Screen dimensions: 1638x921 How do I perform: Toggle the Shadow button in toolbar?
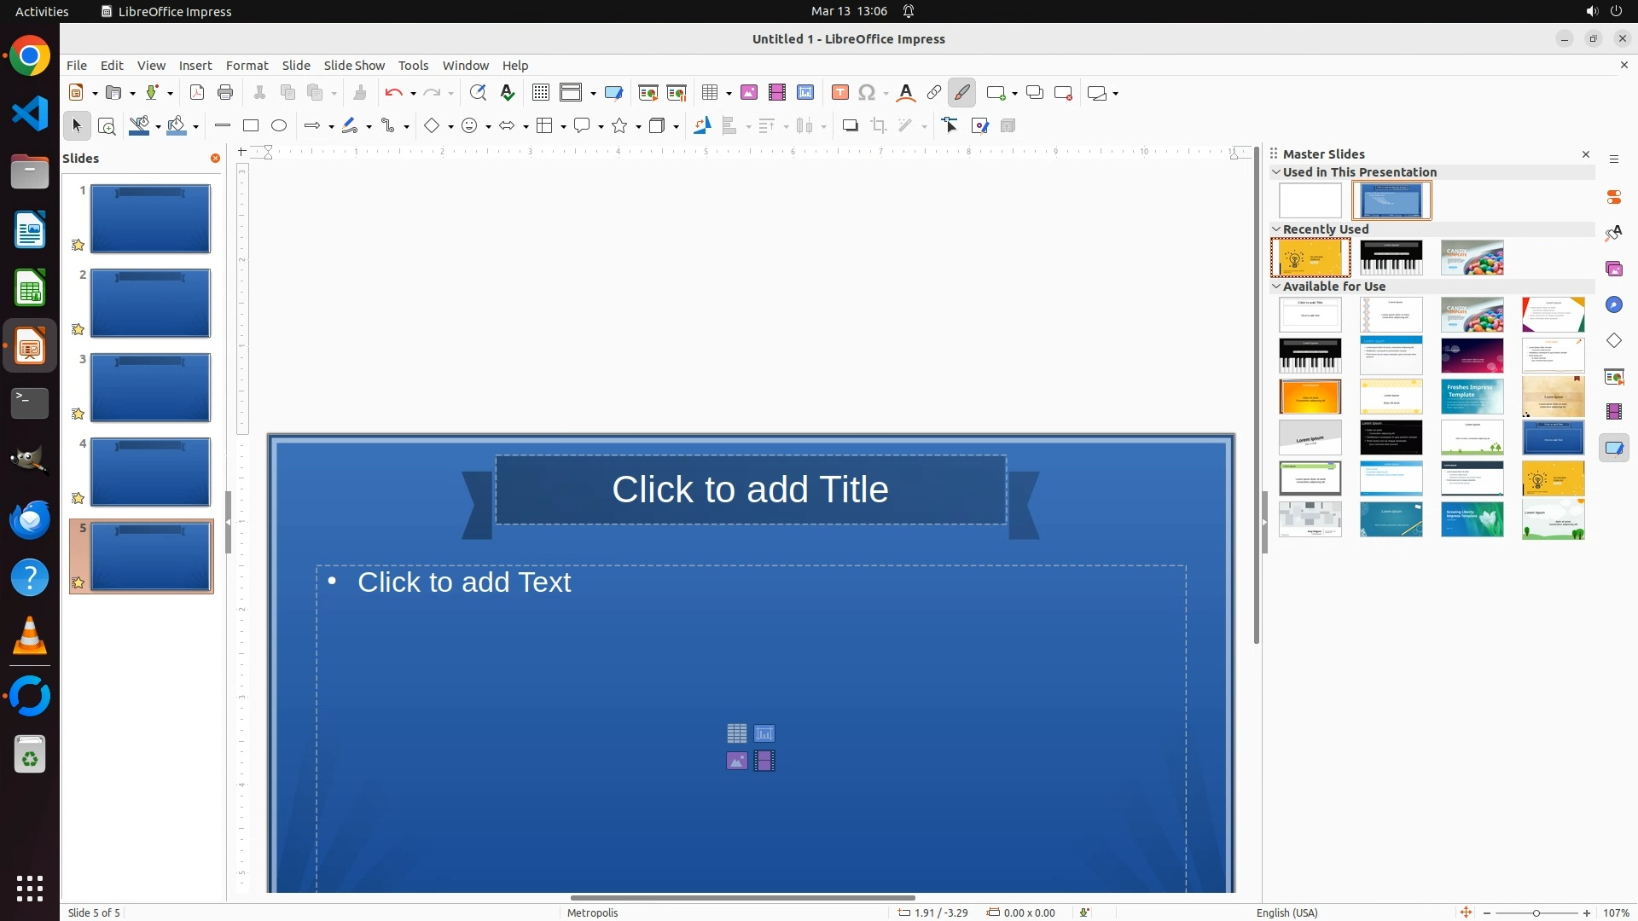click(x=850, y=126)
